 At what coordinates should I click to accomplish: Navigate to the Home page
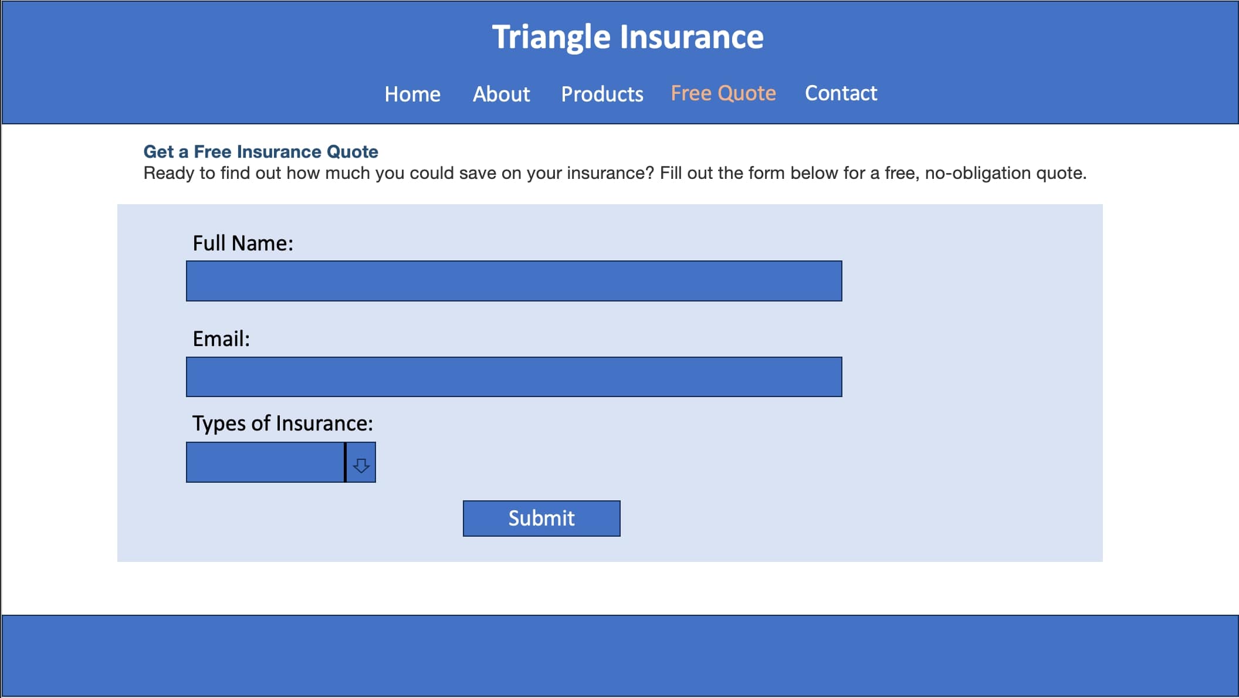tap(412, 94)
